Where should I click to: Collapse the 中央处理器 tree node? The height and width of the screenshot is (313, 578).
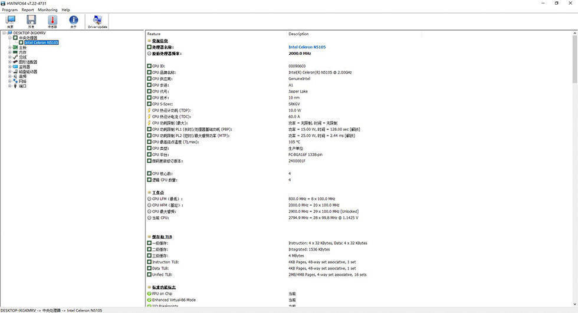click(9, 38)
